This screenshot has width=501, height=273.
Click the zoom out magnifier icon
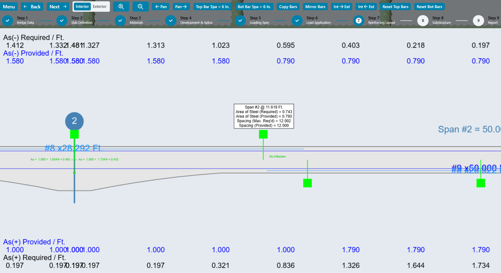tap(140, 7)
